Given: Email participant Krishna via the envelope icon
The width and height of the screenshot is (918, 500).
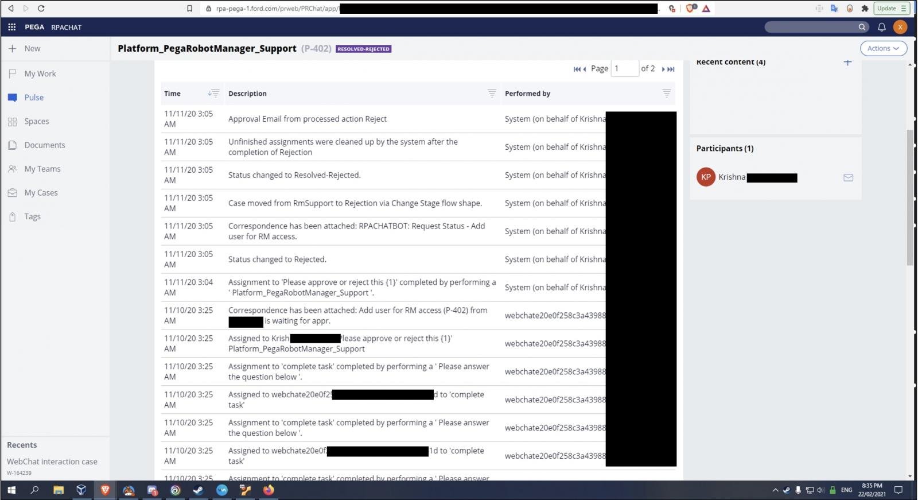Looking at the screenshot, I should click(x=848, y=177).
